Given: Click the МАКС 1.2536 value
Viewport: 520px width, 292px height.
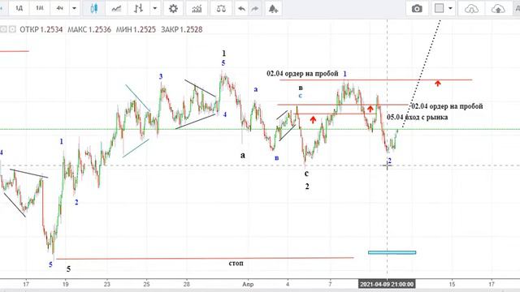Looking at the screenshot, I should click(x=89, y=29).
